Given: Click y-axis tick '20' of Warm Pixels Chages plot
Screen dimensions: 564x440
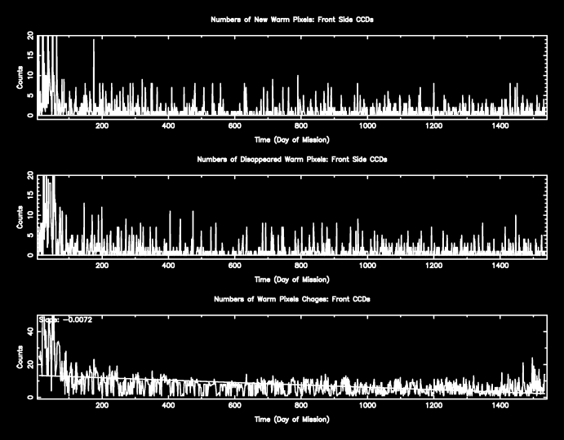Looking at the screenshot, I should 30,364.
